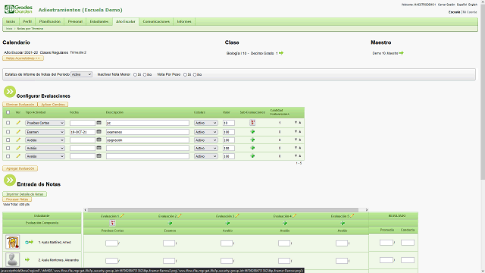Screen dimensions: 485x273
Task: Select Si for Nota Por Peso
Action: 185,74
